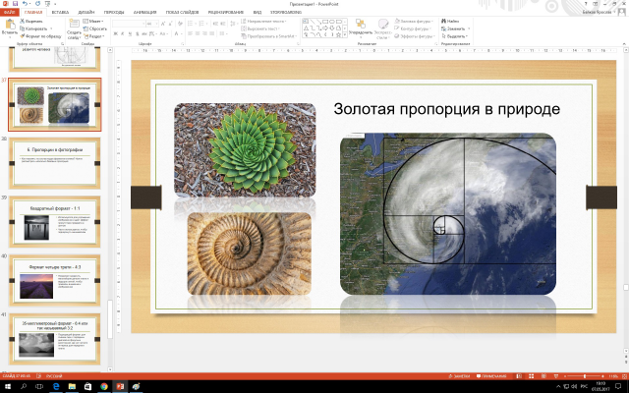Toggle the Notes (Заметки) pane in status bar
Viewport: 629px width, 393px height.
tap(459, 376)
